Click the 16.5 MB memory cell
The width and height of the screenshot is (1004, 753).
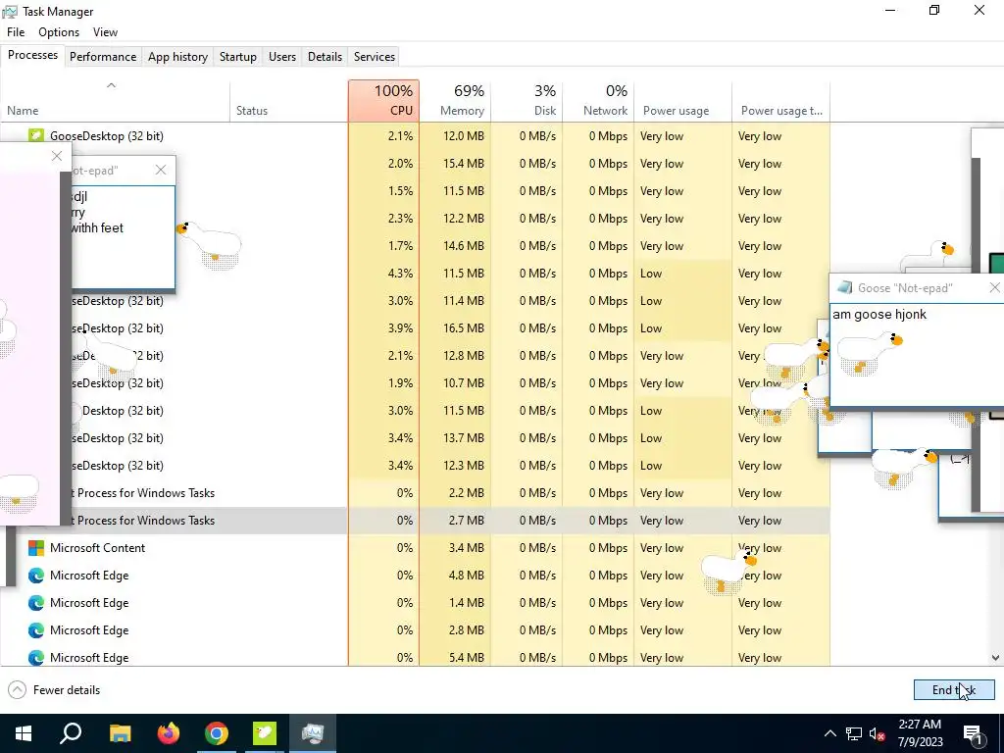455,327
